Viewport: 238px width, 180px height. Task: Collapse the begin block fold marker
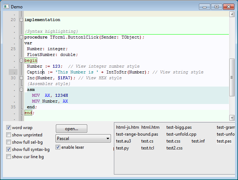pyautogui.click(x=21, y=61)
